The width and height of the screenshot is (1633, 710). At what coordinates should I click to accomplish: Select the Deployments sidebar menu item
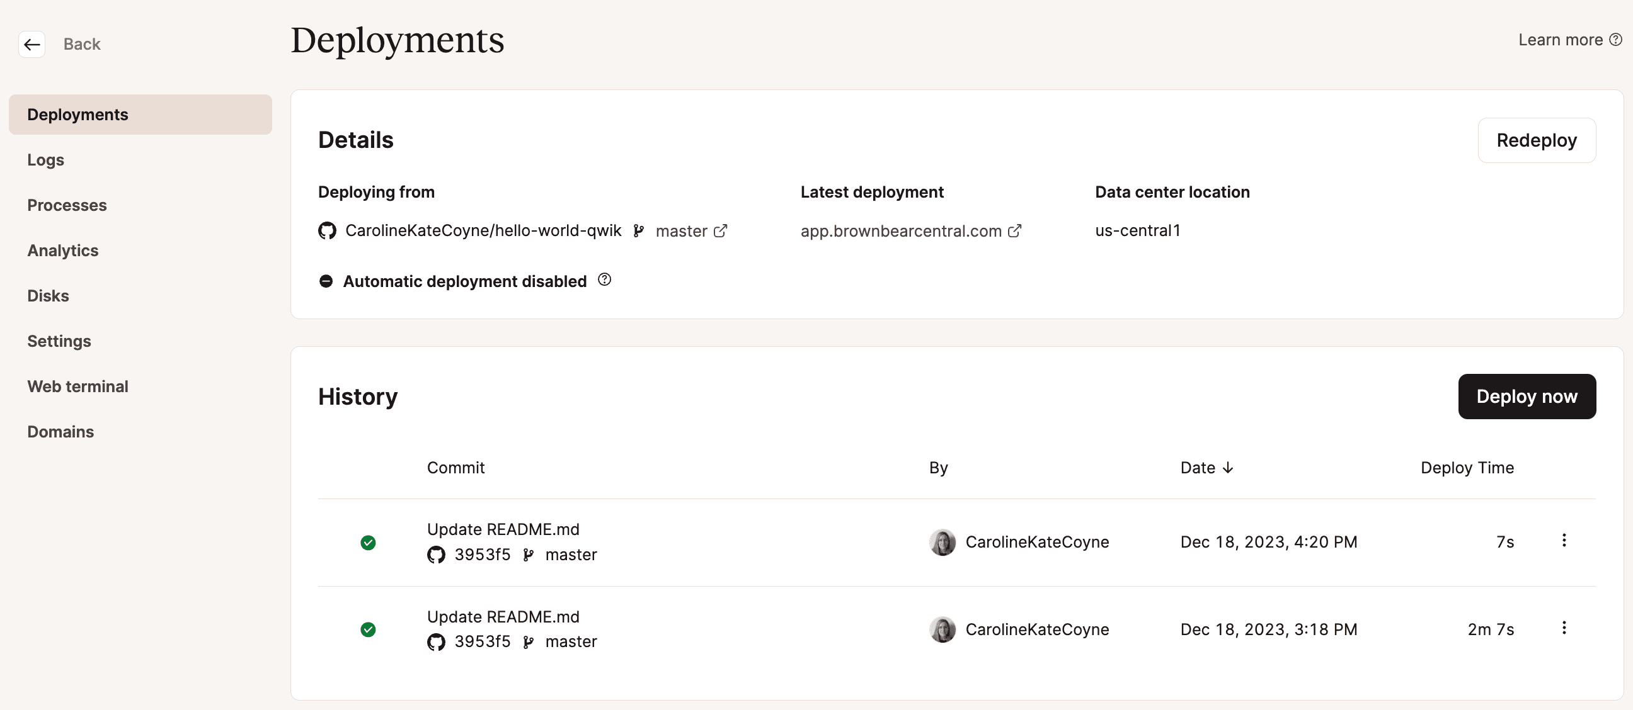click(77, 113)
